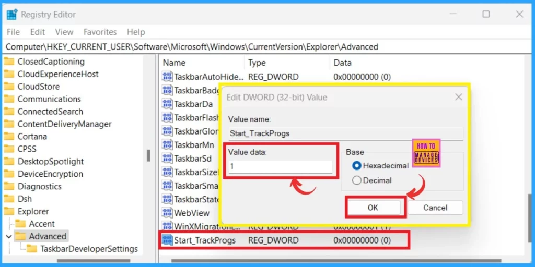Maximize the Registry Editor window
This screenshot has height=267, width=535.
[486, 14]
